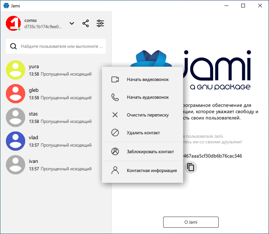Open the settings sliders icon

click(x=100, y=23)
